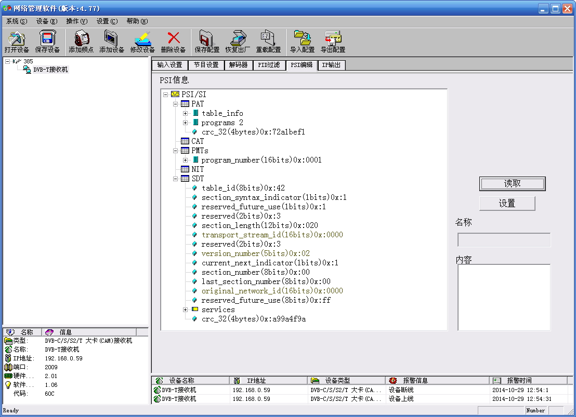Click the 添加频点 toolbar icon
The width and height of the screenshot is (576, 417).
click(81, 38)
